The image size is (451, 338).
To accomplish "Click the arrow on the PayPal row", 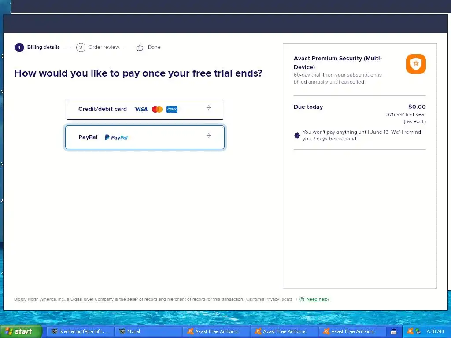I will 209,136.
